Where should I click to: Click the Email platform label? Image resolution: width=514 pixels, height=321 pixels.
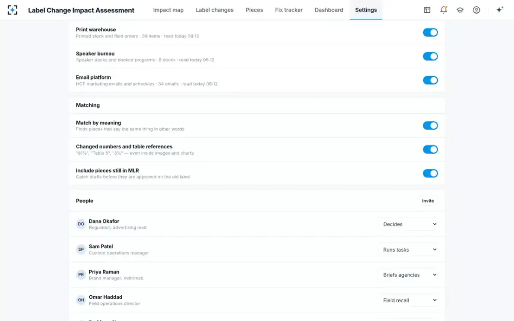(x=93, y=77)
